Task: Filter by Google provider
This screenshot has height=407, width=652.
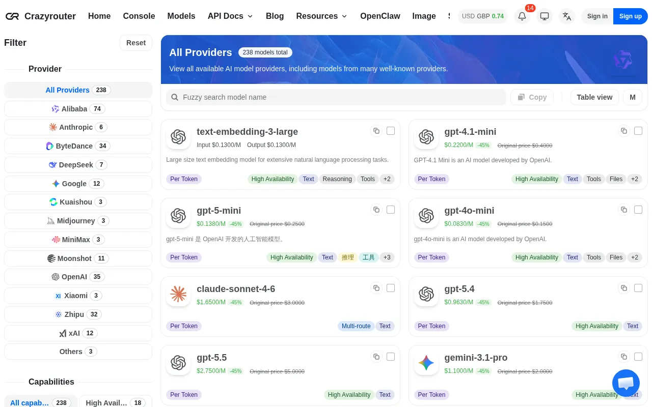Action: click(x=78, y=184)
